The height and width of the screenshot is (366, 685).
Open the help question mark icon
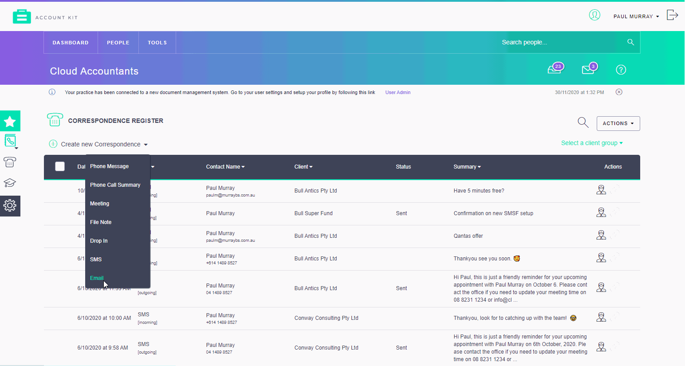pyautogui.click(x=621, y=70)
